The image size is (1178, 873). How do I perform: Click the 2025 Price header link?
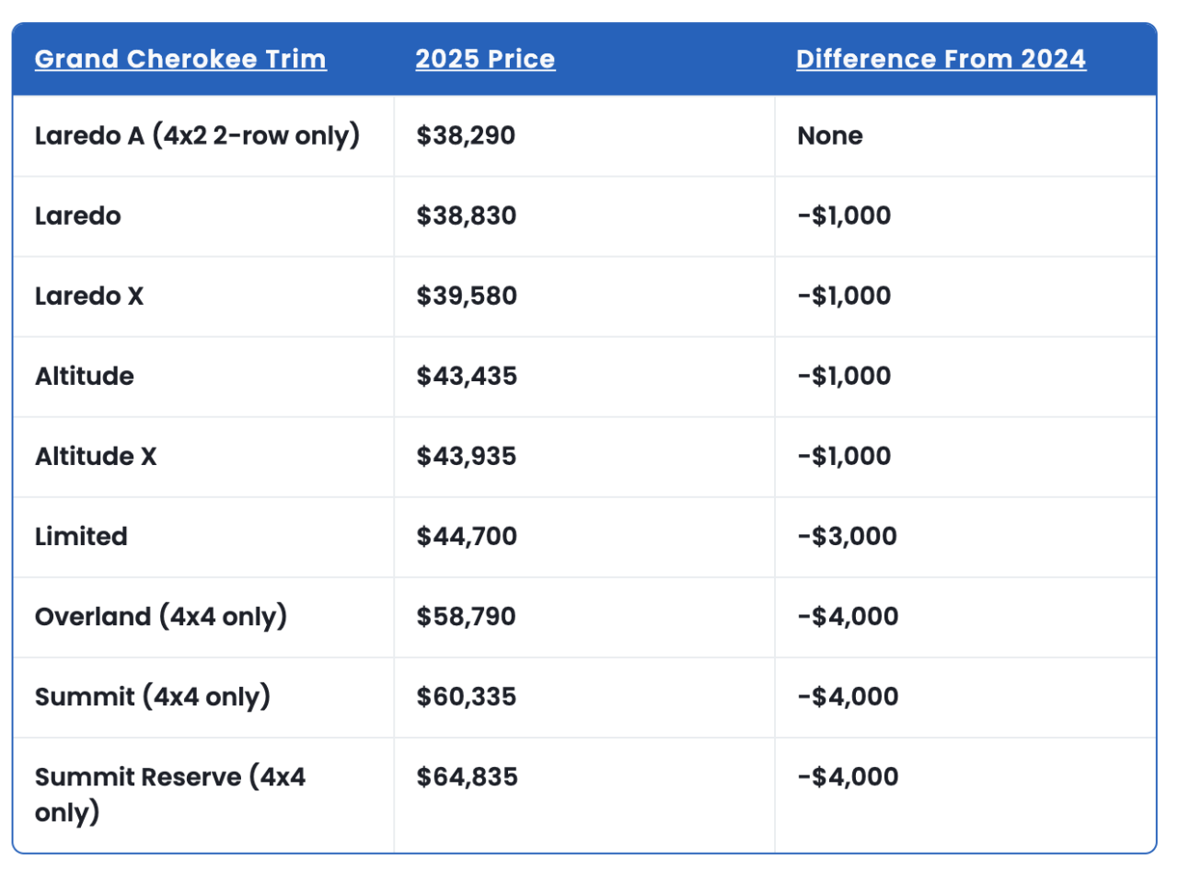pos(485,60)
